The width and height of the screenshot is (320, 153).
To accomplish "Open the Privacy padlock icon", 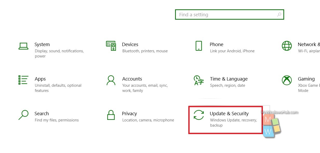I will (x=111, y=115).
